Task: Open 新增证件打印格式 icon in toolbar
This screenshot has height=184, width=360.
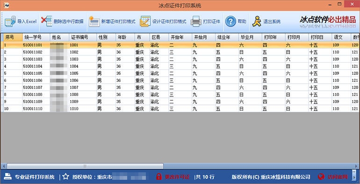Action: [94, 22]
